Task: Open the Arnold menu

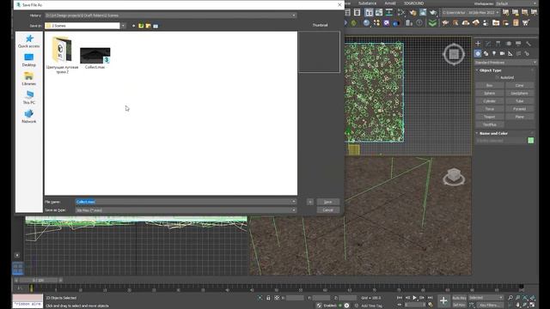Action: [x=390, y=3]
